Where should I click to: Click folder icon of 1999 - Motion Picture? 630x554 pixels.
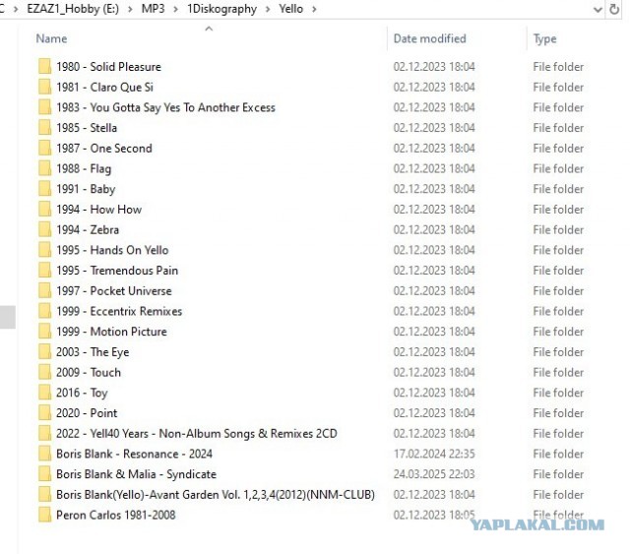point(44,331)
